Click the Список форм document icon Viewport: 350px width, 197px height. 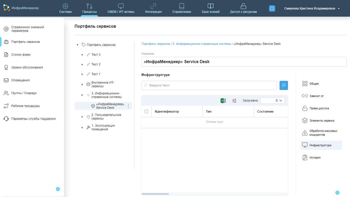[6, 55]
